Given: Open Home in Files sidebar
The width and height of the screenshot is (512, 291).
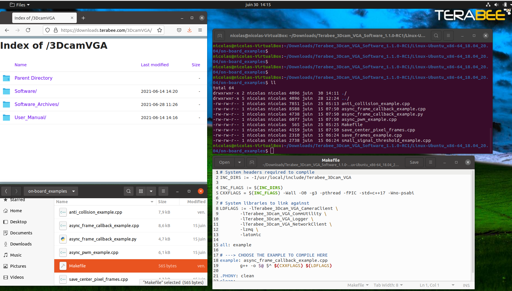Looking at the screenshot, I should (x=27, y=211).
